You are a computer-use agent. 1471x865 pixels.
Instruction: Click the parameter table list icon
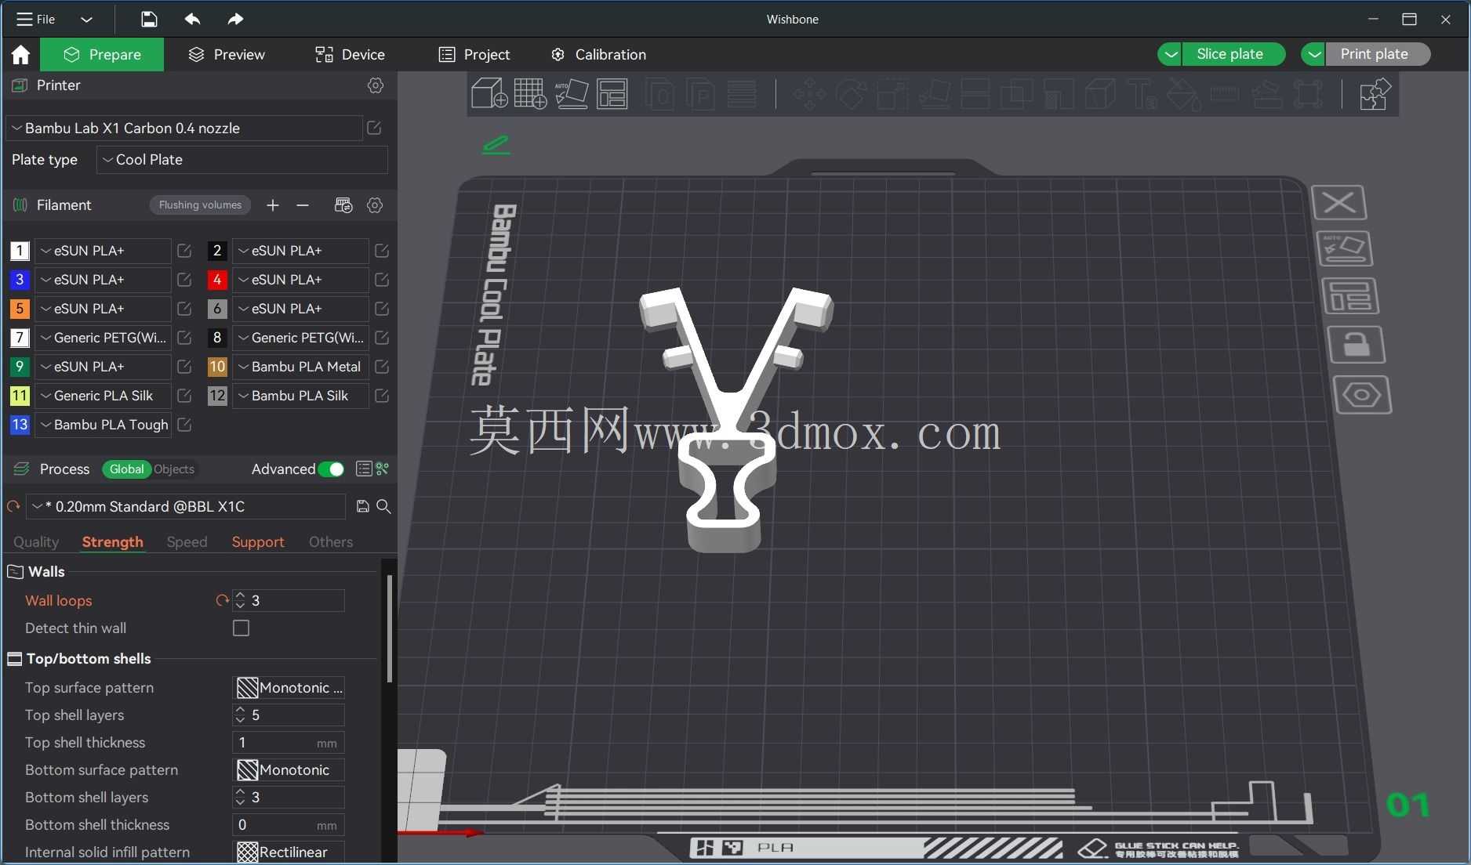pos(364,469)
